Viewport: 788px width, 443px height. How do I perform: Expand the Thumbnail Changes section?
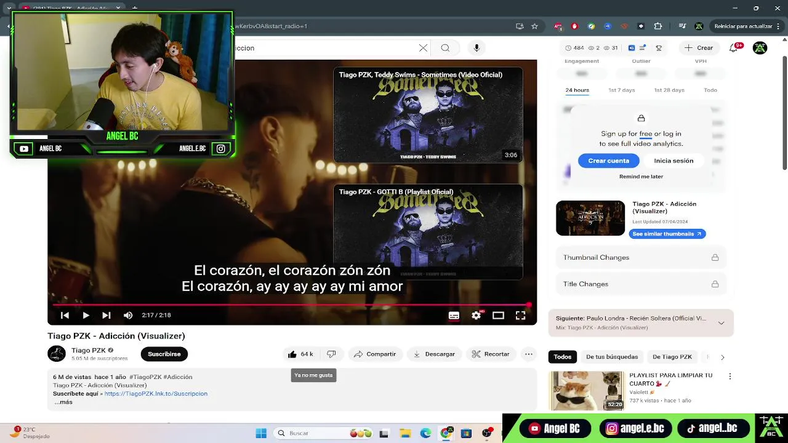point(641,257)
